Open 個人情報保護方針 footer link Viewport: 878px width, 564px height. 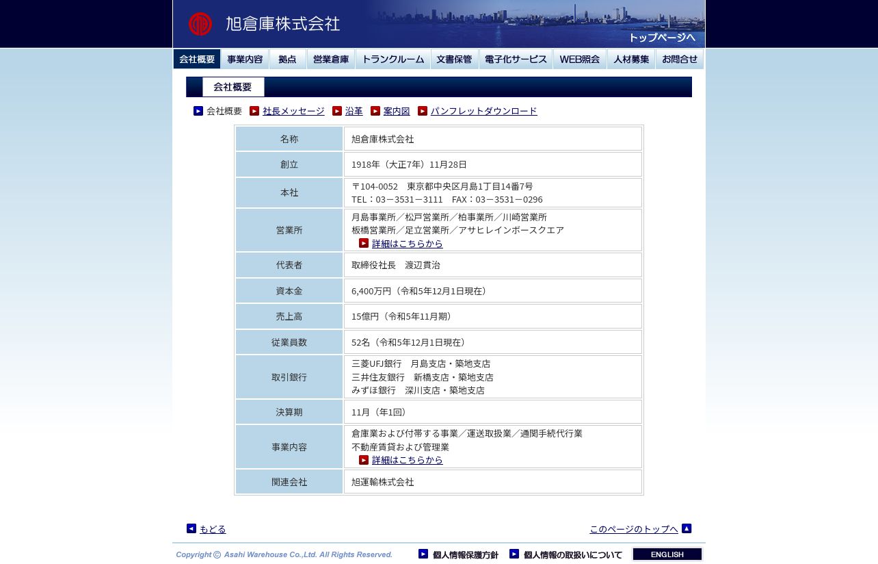(x=466, y=554)
